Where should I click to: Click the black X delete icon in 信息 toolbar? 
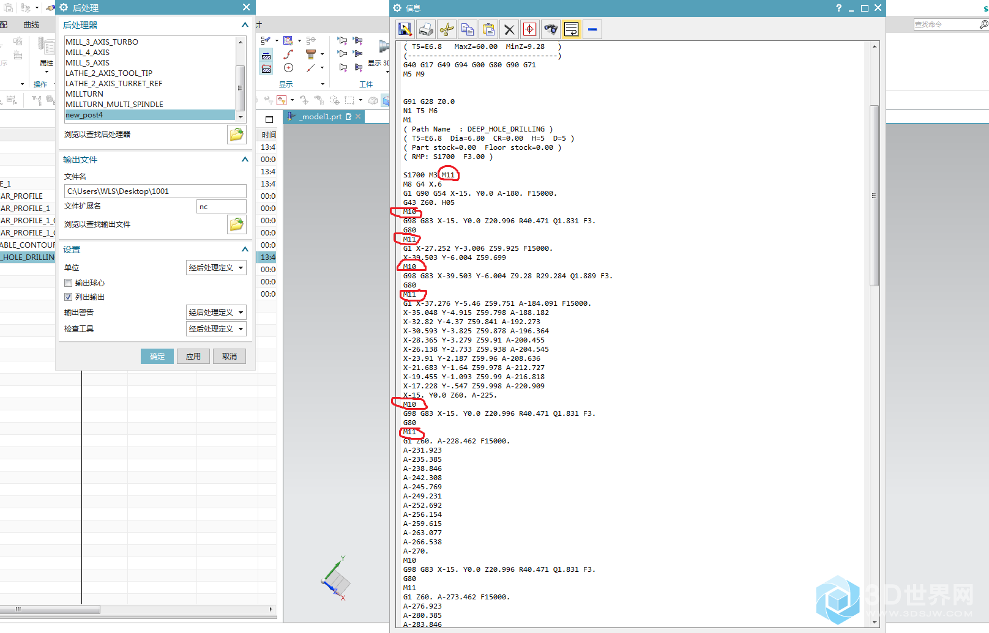coord(509,29)
